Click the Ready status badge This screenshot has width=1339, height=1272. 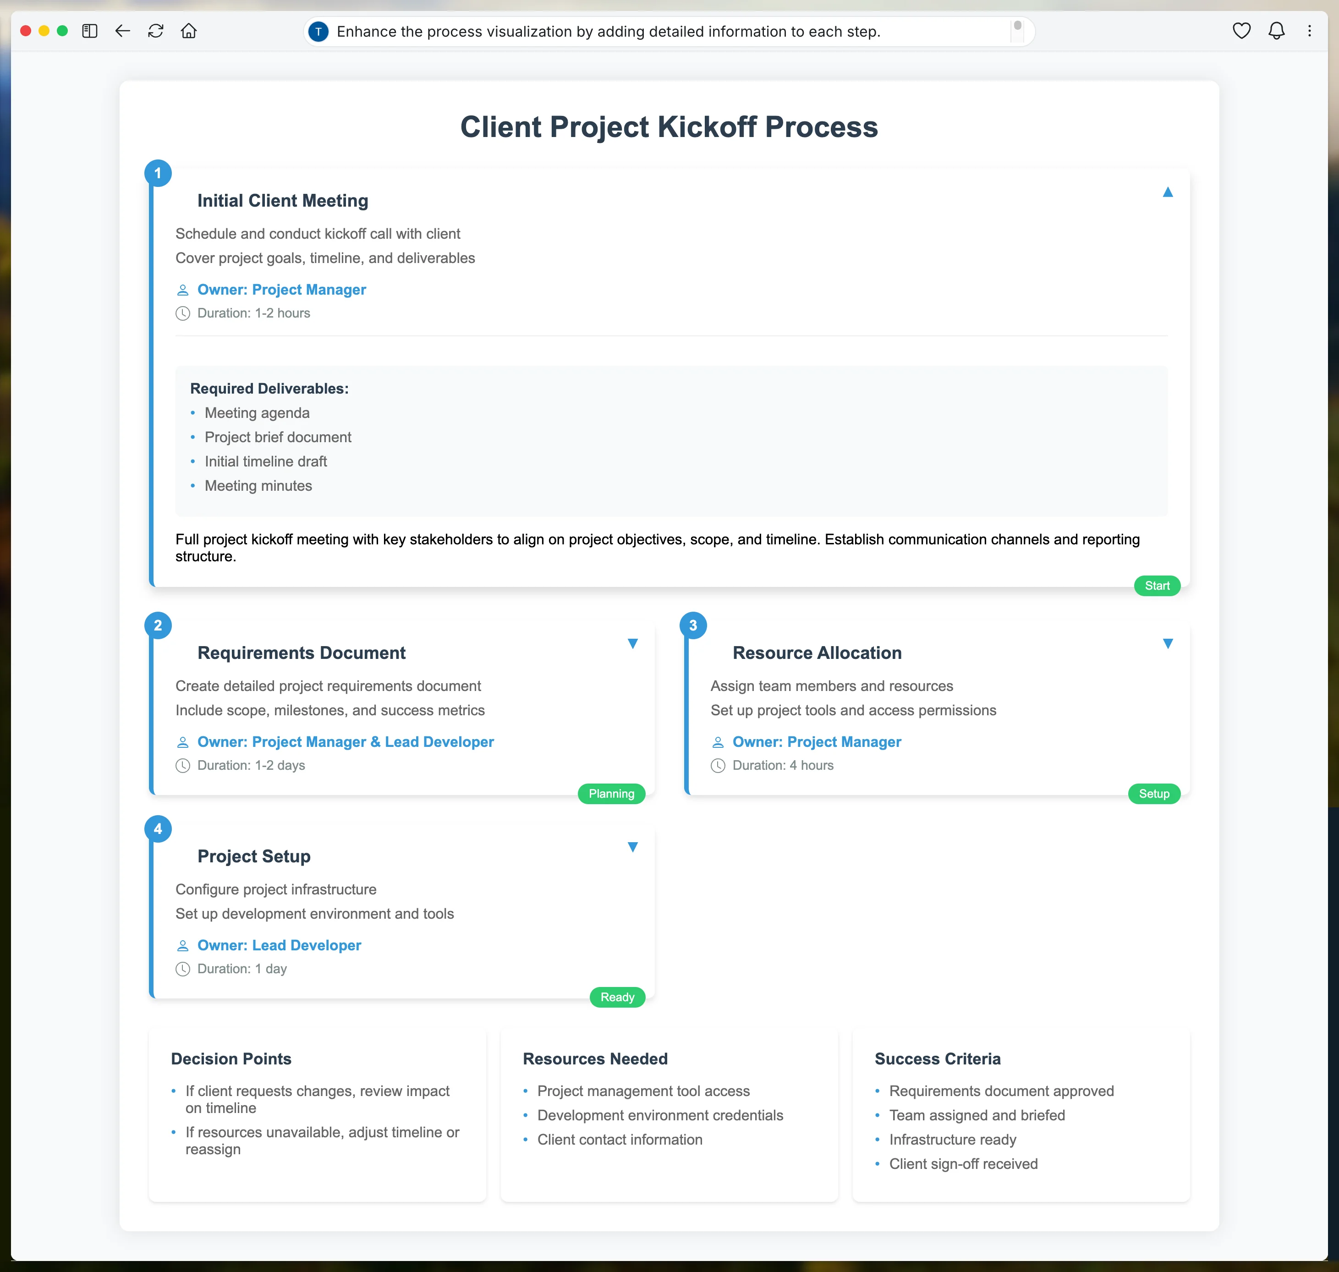point(617,998)
